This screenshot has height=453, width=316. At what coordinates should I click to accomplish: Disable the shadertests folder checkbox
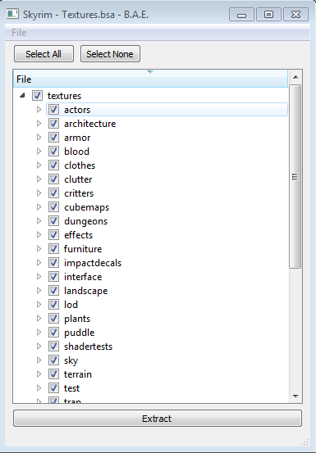[x=53, y=347]
